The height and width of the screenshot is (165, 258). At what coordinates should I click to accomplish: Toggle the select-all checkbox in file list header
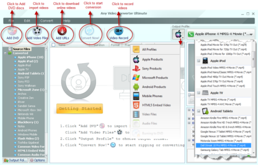point(53,45)
